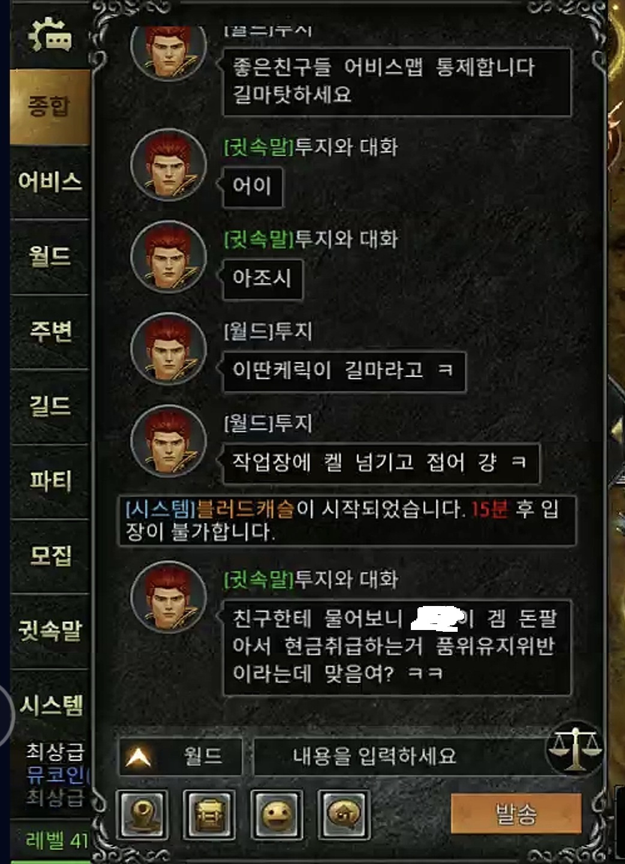Click the 발송 send button
The width and height of the screenshot is (625, 864).
pos(516,814)
